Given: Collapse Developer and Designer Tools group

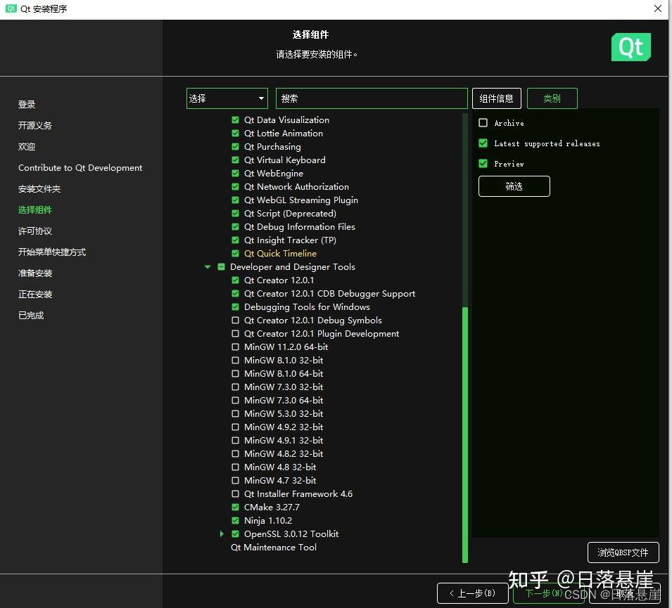Looking at the screenshot, I should click(208, 266).
